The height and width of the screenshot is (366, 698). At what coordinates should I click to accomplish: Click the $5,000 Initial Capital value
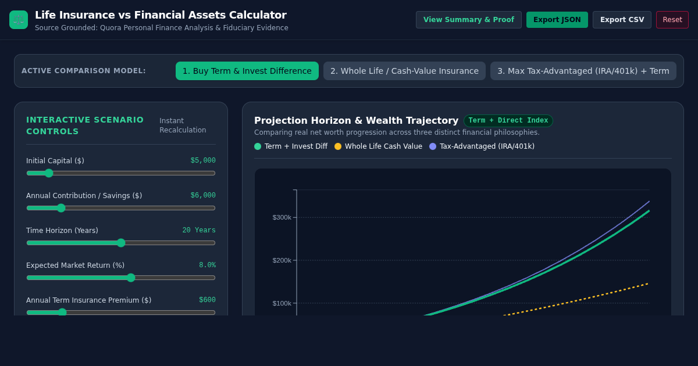pos(203,161)
